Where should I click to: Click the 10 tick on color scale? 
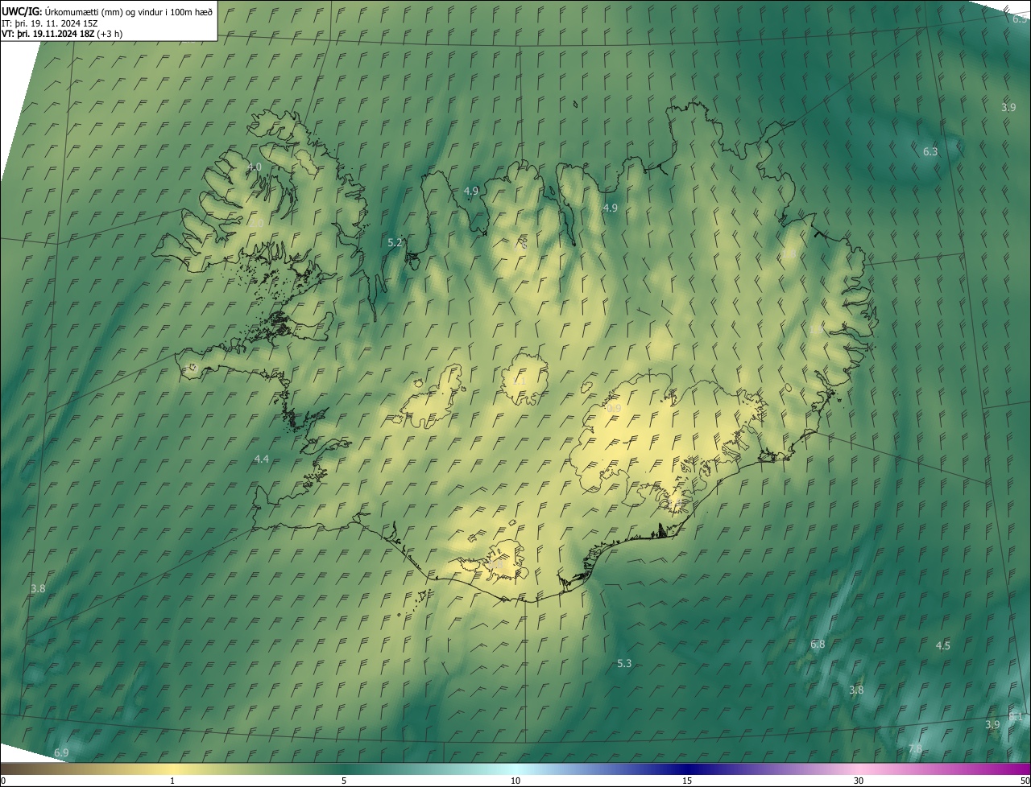515,781
